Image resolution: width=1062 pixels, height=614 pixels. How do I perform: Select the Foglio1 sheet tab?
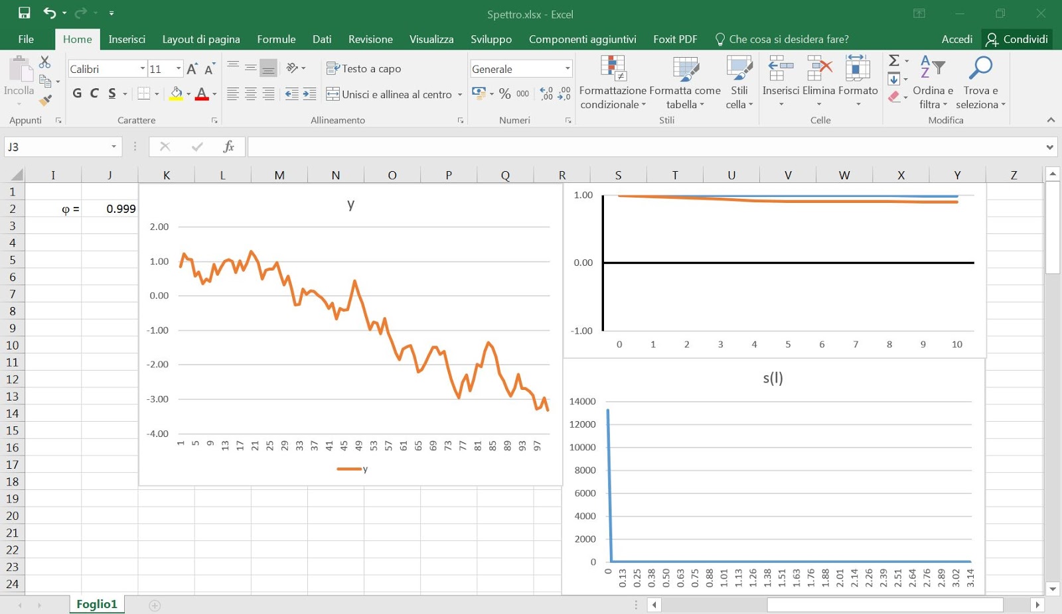click(97, 604)
